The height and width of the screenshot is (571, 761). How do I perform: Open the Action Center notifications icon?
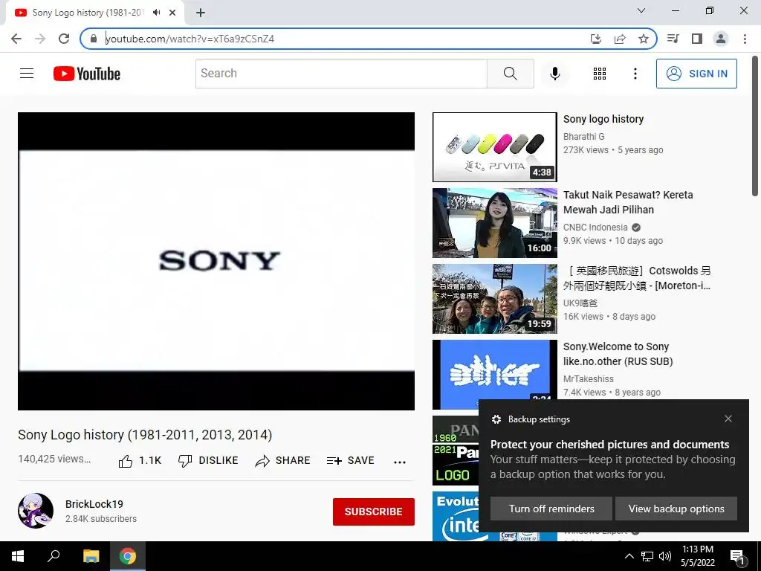point(738,557)
